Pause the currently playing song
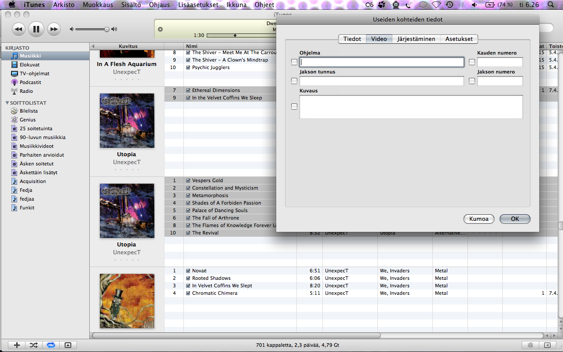Viewport: 563px width, 352px height. tap(36, 29)
